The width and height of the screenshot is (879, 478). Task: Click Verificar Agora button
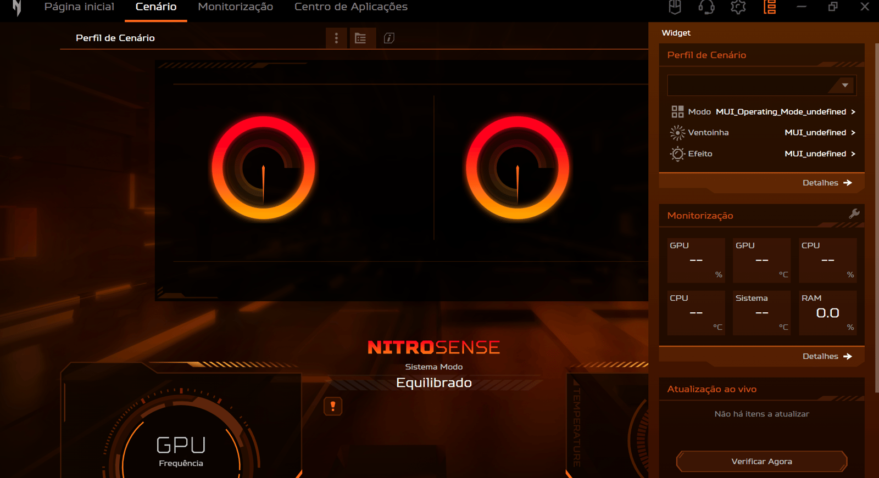pos(761,462)
